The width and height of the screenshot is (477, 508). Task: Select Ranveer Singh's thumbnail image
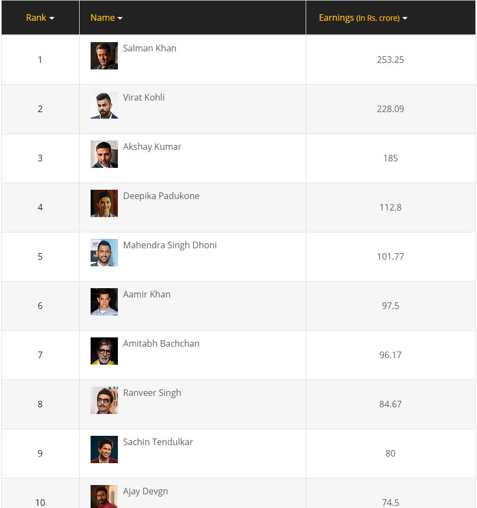[104, 400]
